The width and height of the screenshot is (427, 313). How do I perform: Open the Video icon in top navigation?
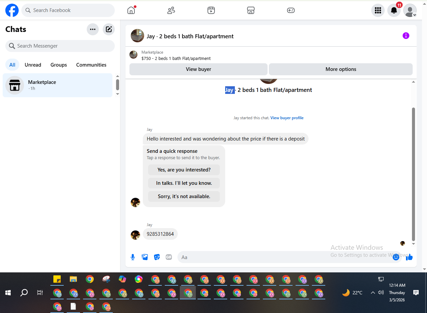click(x=211, y=10)
